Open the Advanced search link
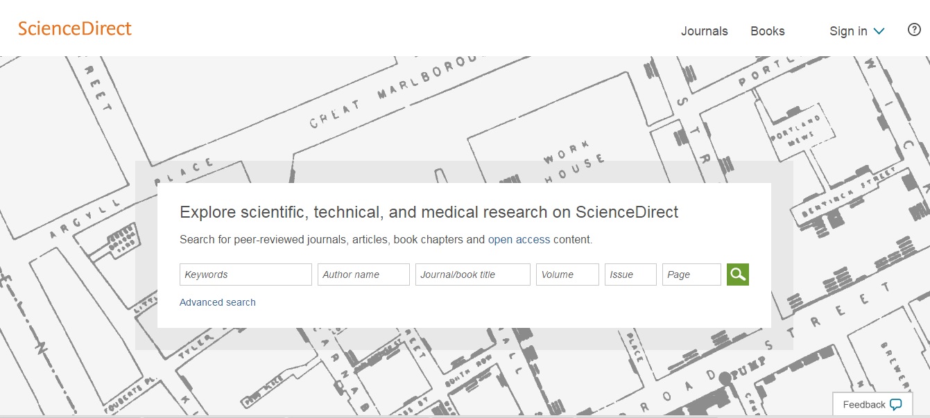The height and width of the screenshot is (418, 930). coord(218,302)
